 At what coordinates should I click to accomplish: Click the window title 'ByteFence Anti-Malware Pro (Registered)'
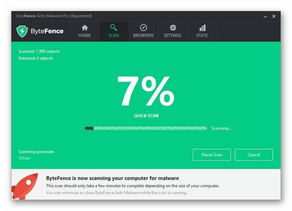pyautogui.click(x=54, y=16)
